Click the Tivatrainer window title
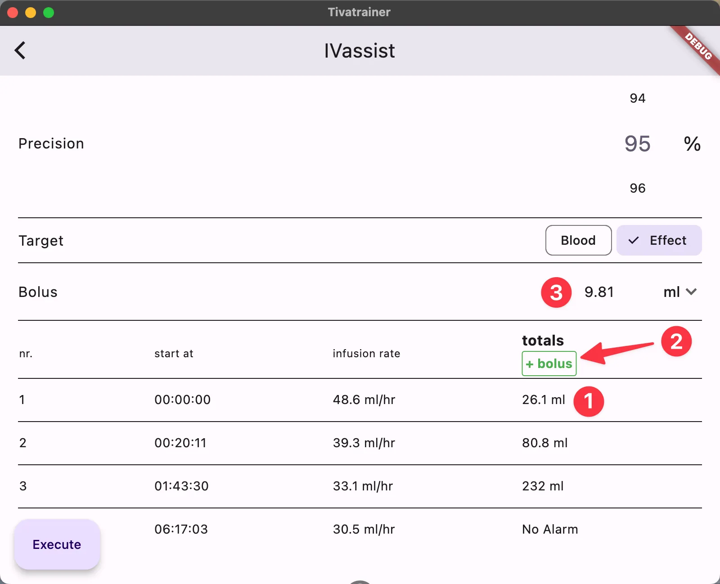This screenshot has height=584, width=720. (x=360, y=12)
